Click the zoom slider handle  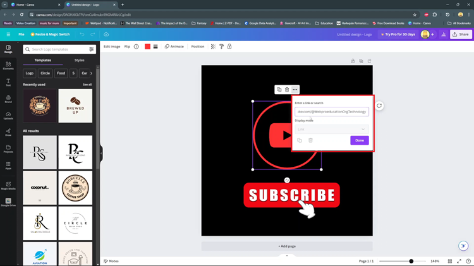point(411,261)
